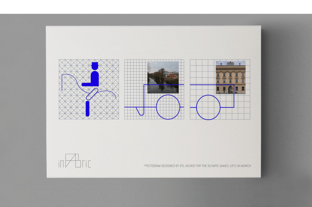312x207 pixels.
Task: Click the river canal photo thumbnail
Action: pos(163,77)
